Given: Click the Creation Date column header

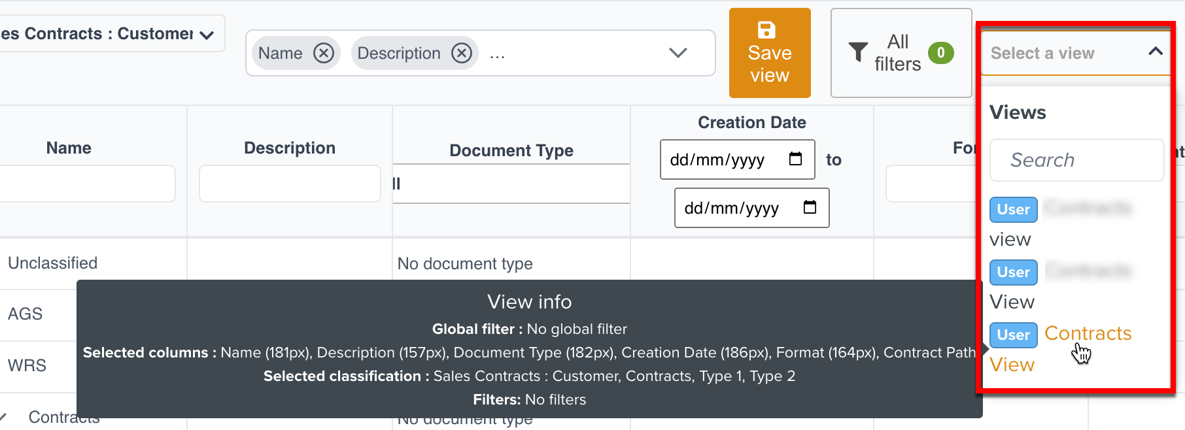Looking at the screenshot, I should [752, 122].
